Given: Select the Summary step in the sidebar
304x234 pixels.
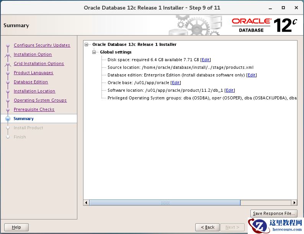Looking at the screenshot, I should tap(24, 119).
